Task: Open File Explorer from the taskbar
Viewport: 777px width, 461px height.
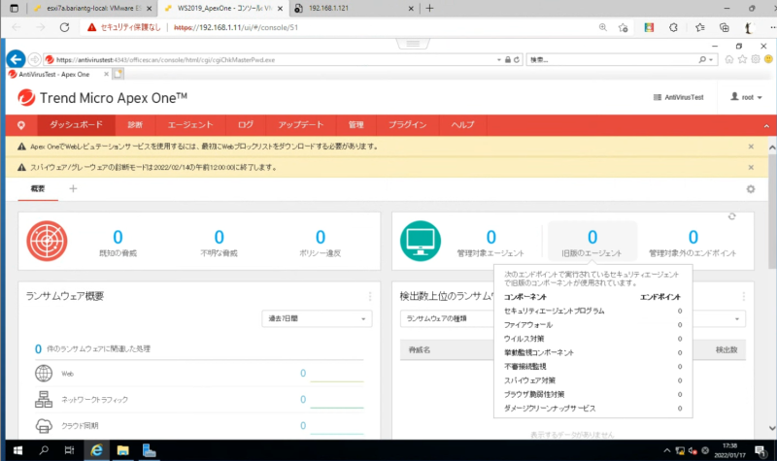Action: pyautogui.click(x=123, y=450)
